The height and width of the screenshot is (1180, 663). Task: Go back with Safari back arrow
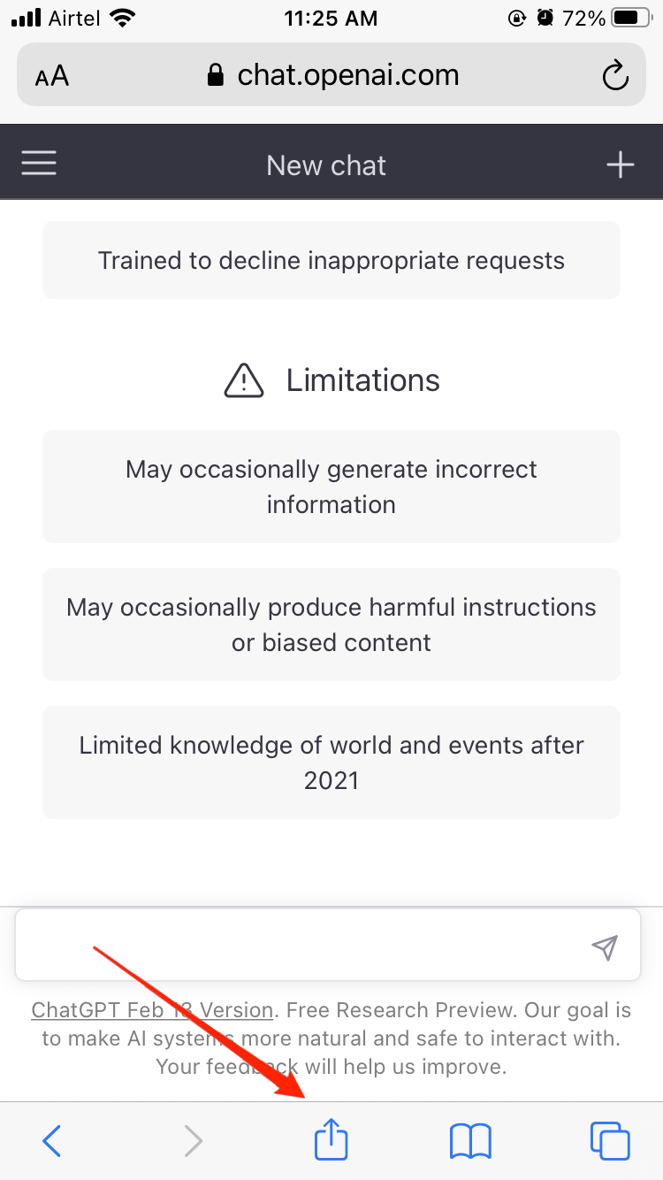tap(52, 1141)
